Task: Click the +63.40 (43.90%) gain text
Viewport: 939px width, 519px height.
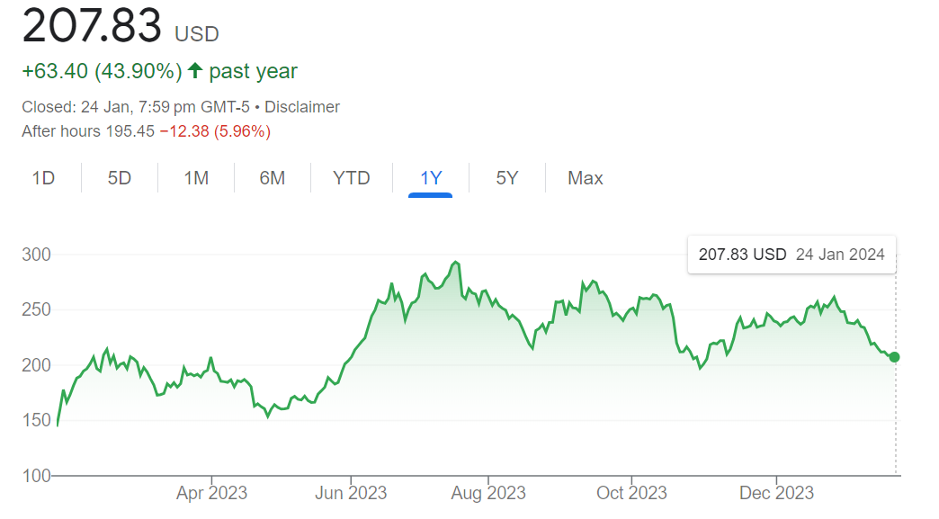Action: (x=102, y=69)
